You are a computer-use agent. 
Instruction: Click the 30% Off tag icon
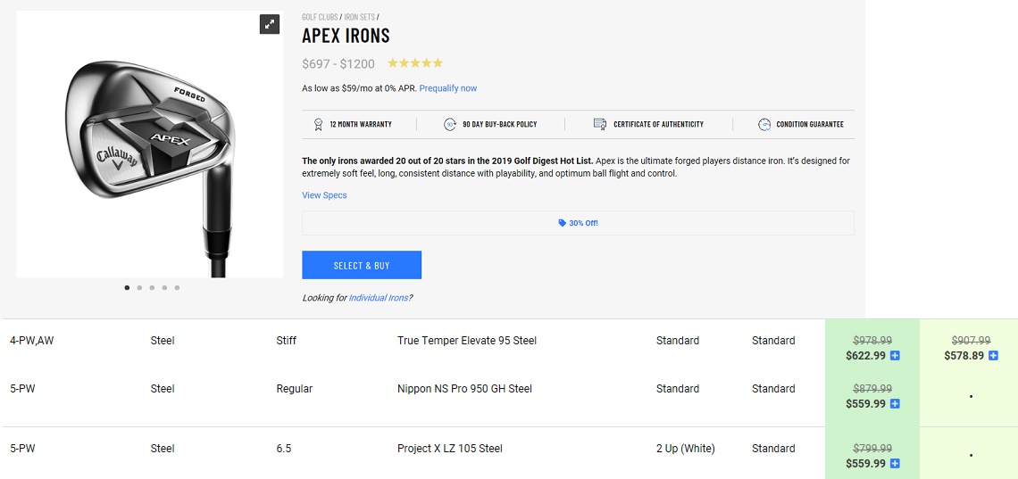562,223
